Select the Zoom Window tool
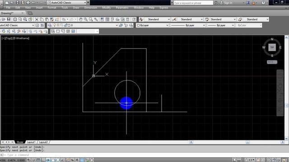Viewport: 289px width, 162px height. click(x=91, y=19)
